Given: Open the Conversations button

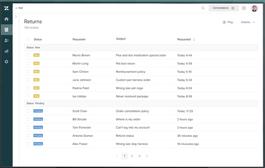Looking at the screenshot, I should pos(223,8).
